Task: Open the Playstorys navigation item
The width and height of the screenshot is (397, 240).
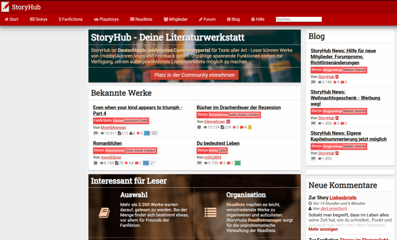Action: [x=106, y=19]
